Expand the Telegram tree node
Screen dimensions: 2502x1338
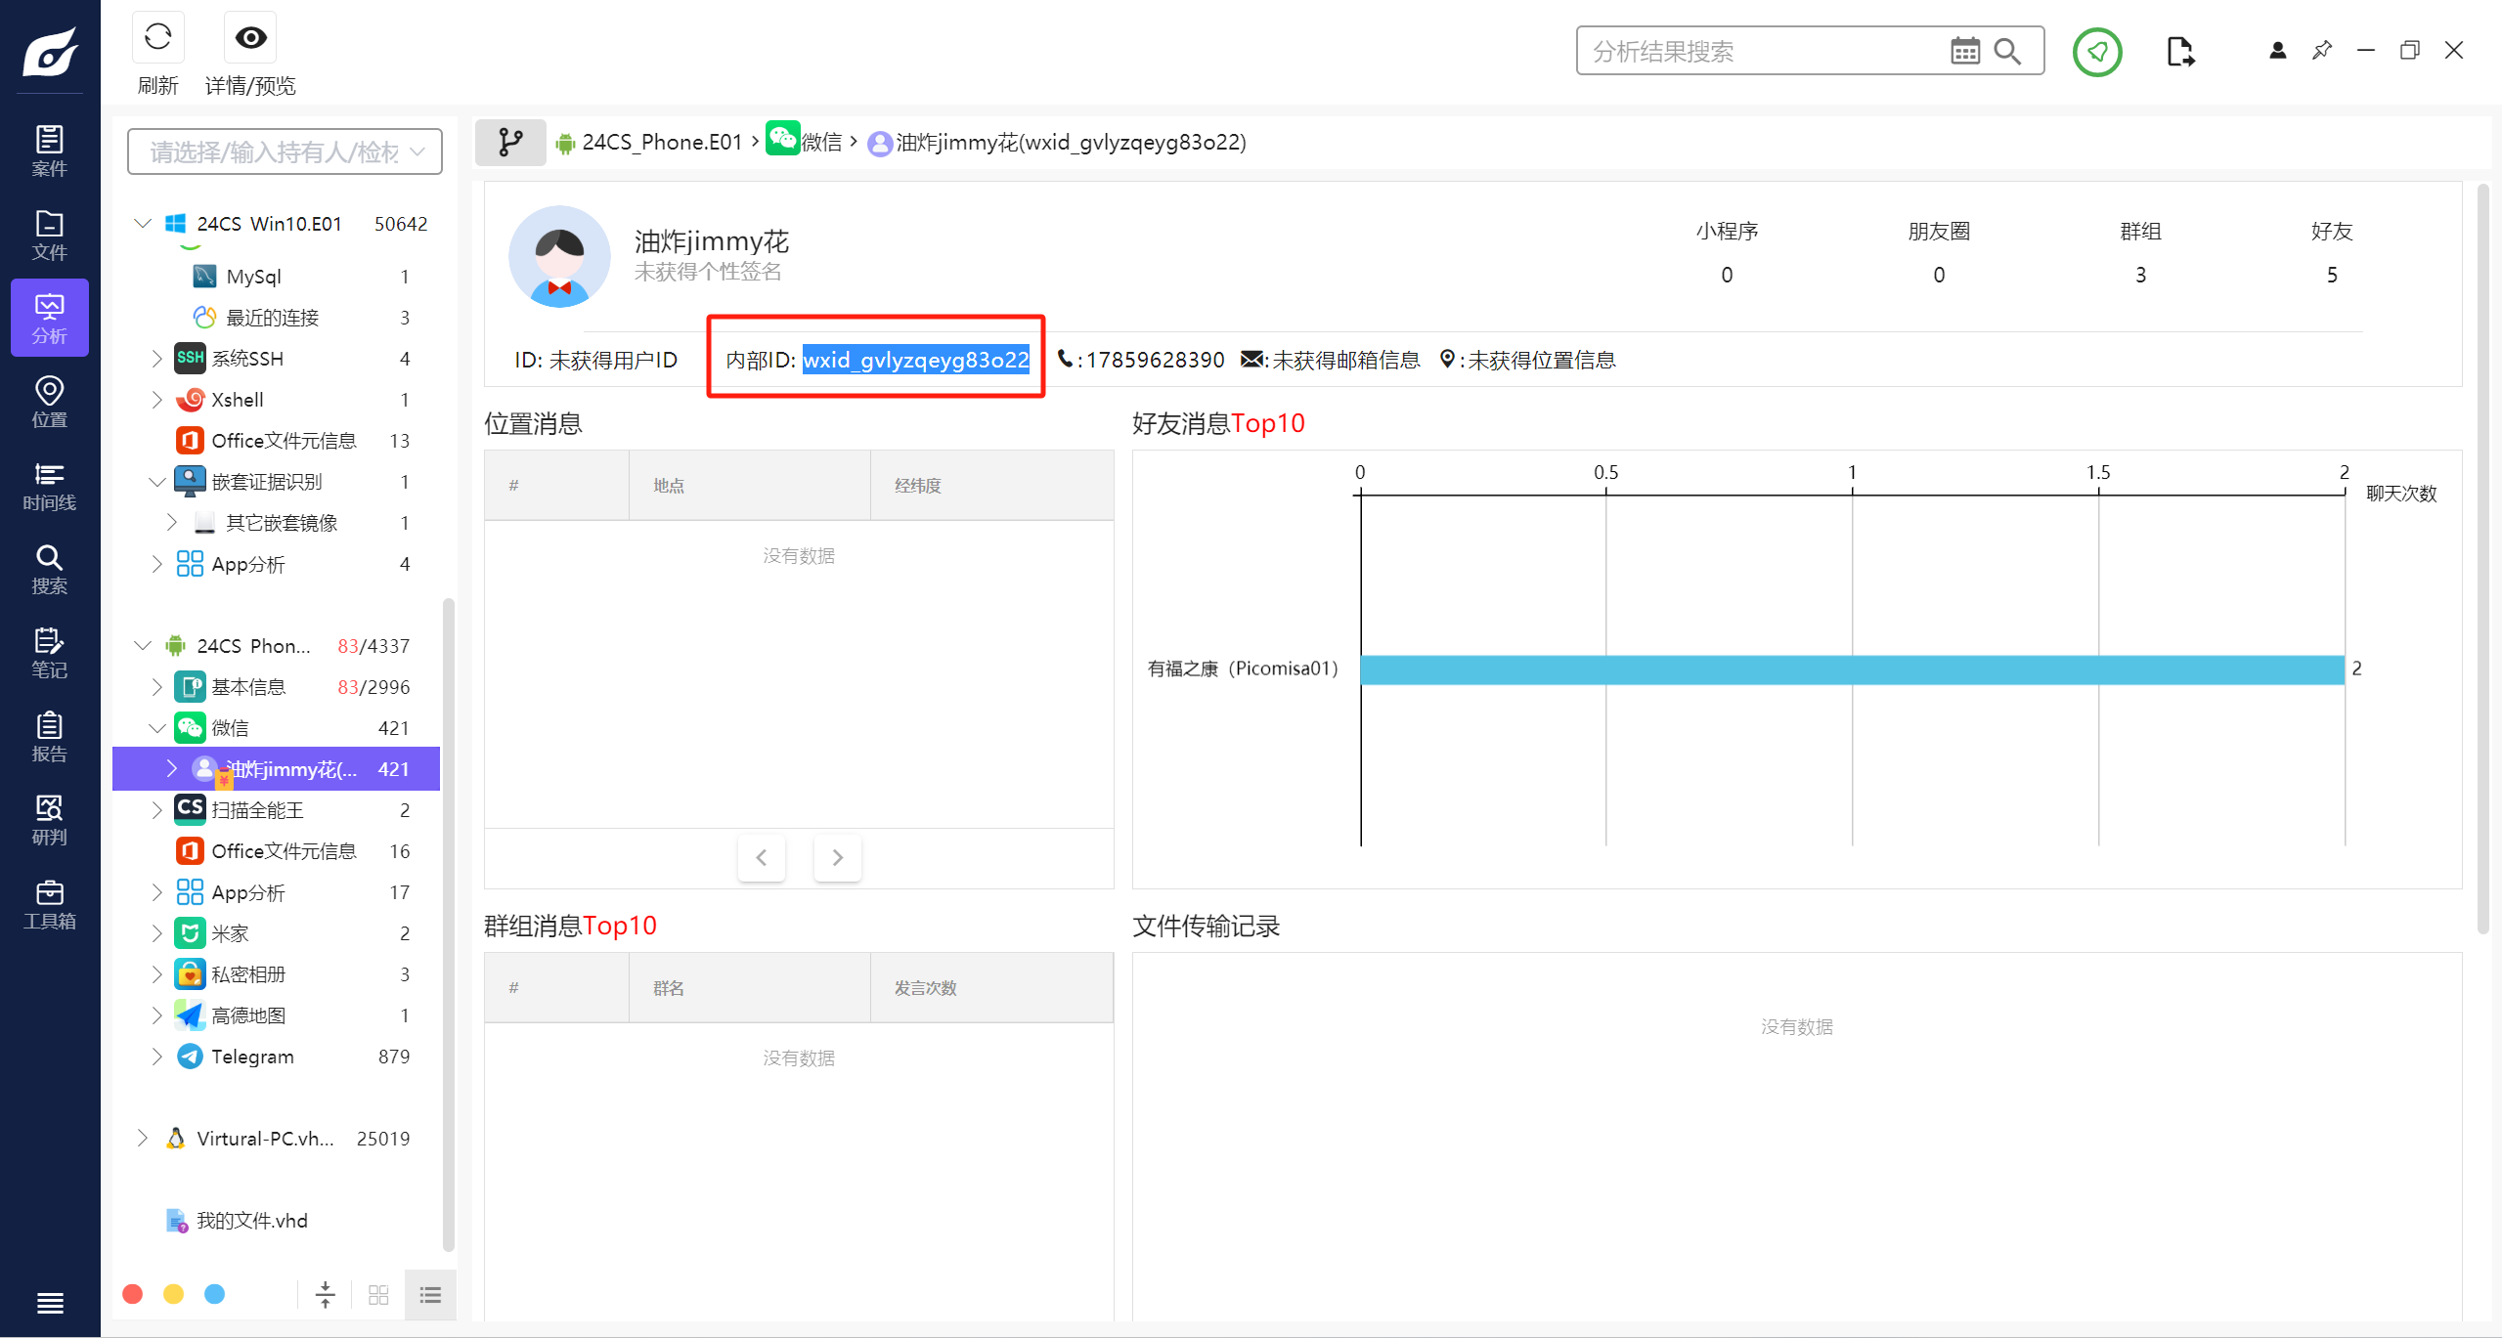(x=156, y=1057)
